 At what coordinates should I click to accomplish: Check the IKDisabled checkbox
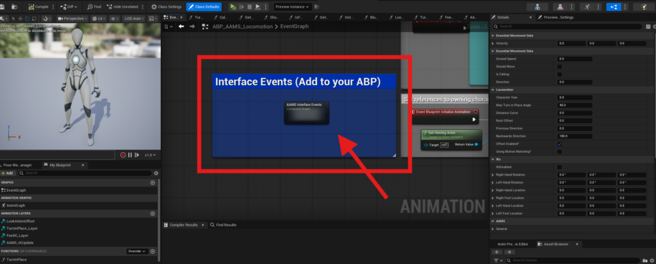coord(559,167)
